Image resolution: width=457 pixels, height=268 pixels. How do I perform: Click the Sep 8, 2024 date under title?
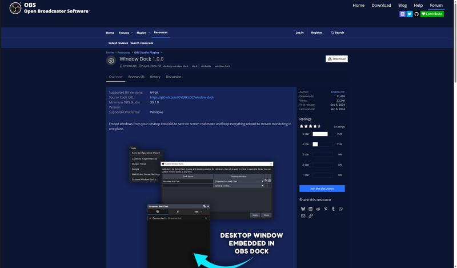click(x=149, y=66)
